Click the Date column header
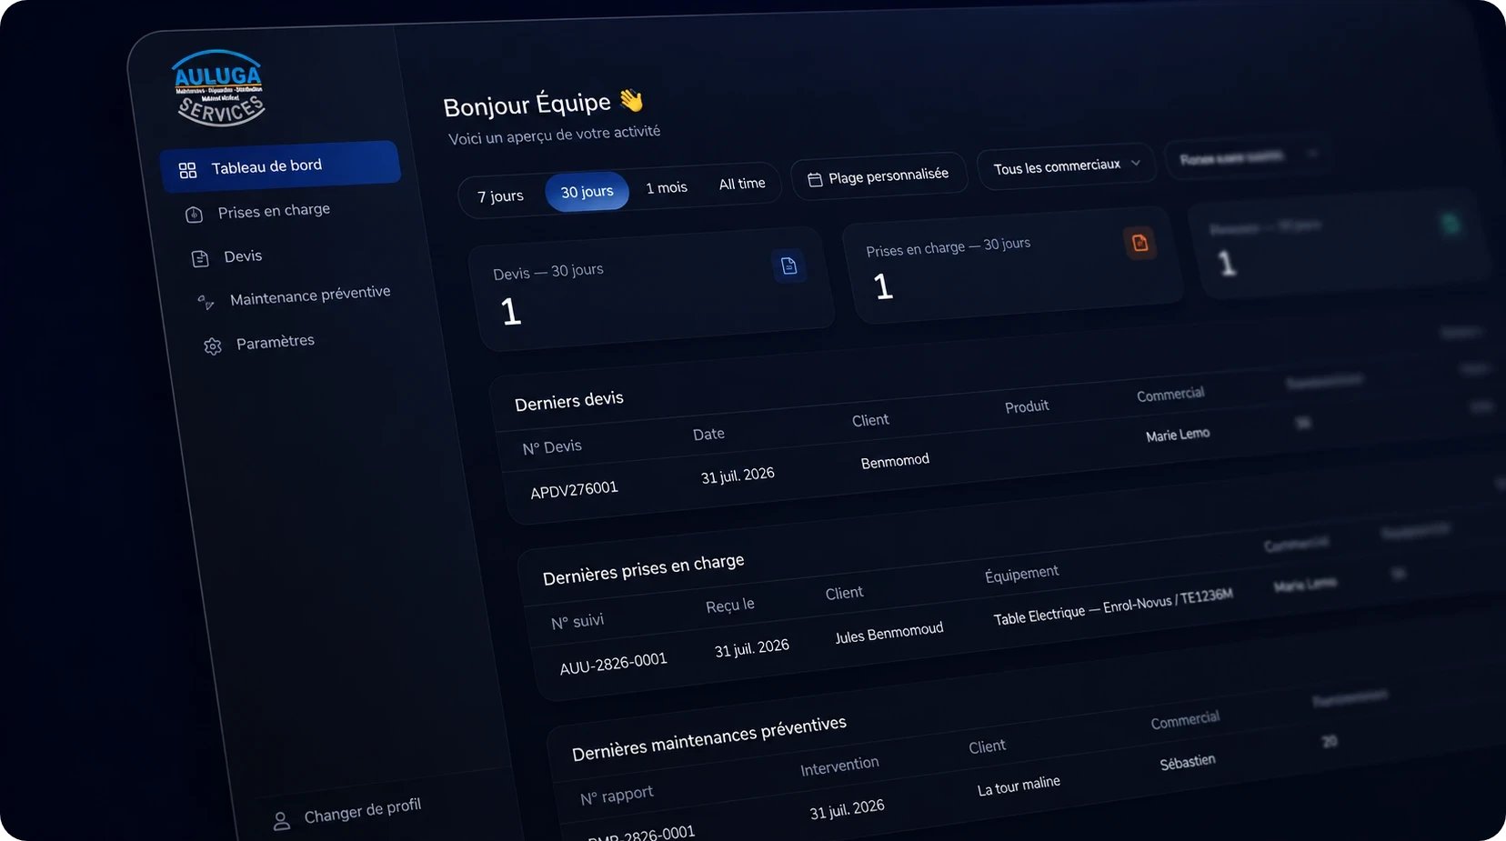This screenshot has width=1506, height=841. pyautogui.click(x=708, y=435)
